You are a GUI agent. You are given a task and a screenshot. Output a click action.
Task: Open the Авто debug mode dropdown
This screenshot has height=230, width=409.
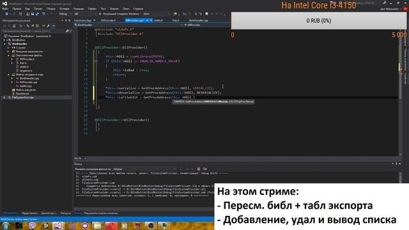[156, 14]
